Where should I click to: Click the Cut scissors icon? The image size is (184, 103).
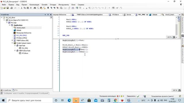pos(22,8)
